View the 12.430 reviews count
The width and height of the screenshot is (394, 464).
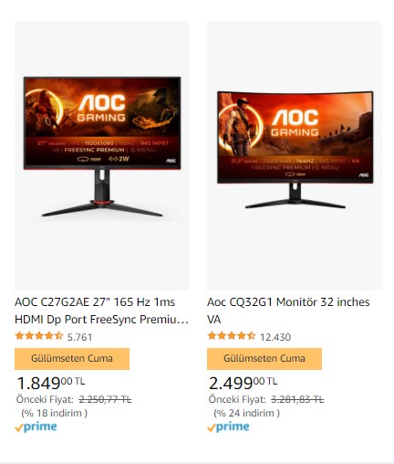coord(275,337)
